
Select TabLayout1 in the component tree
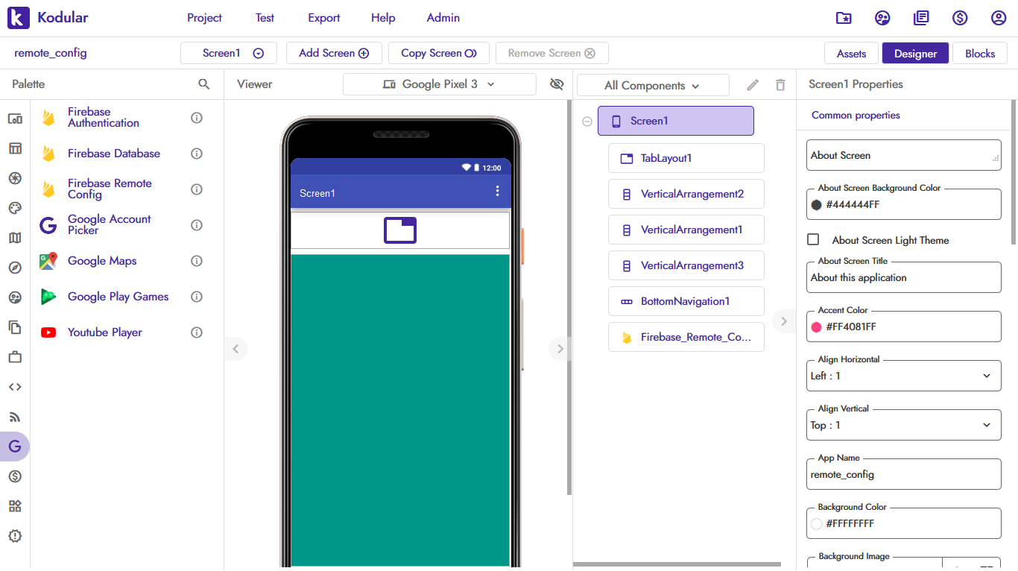(686, 158)
